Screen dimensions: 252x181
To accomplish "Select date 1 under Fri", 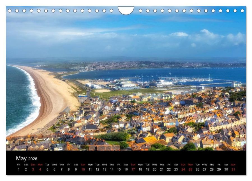I will tap(19, 170).
